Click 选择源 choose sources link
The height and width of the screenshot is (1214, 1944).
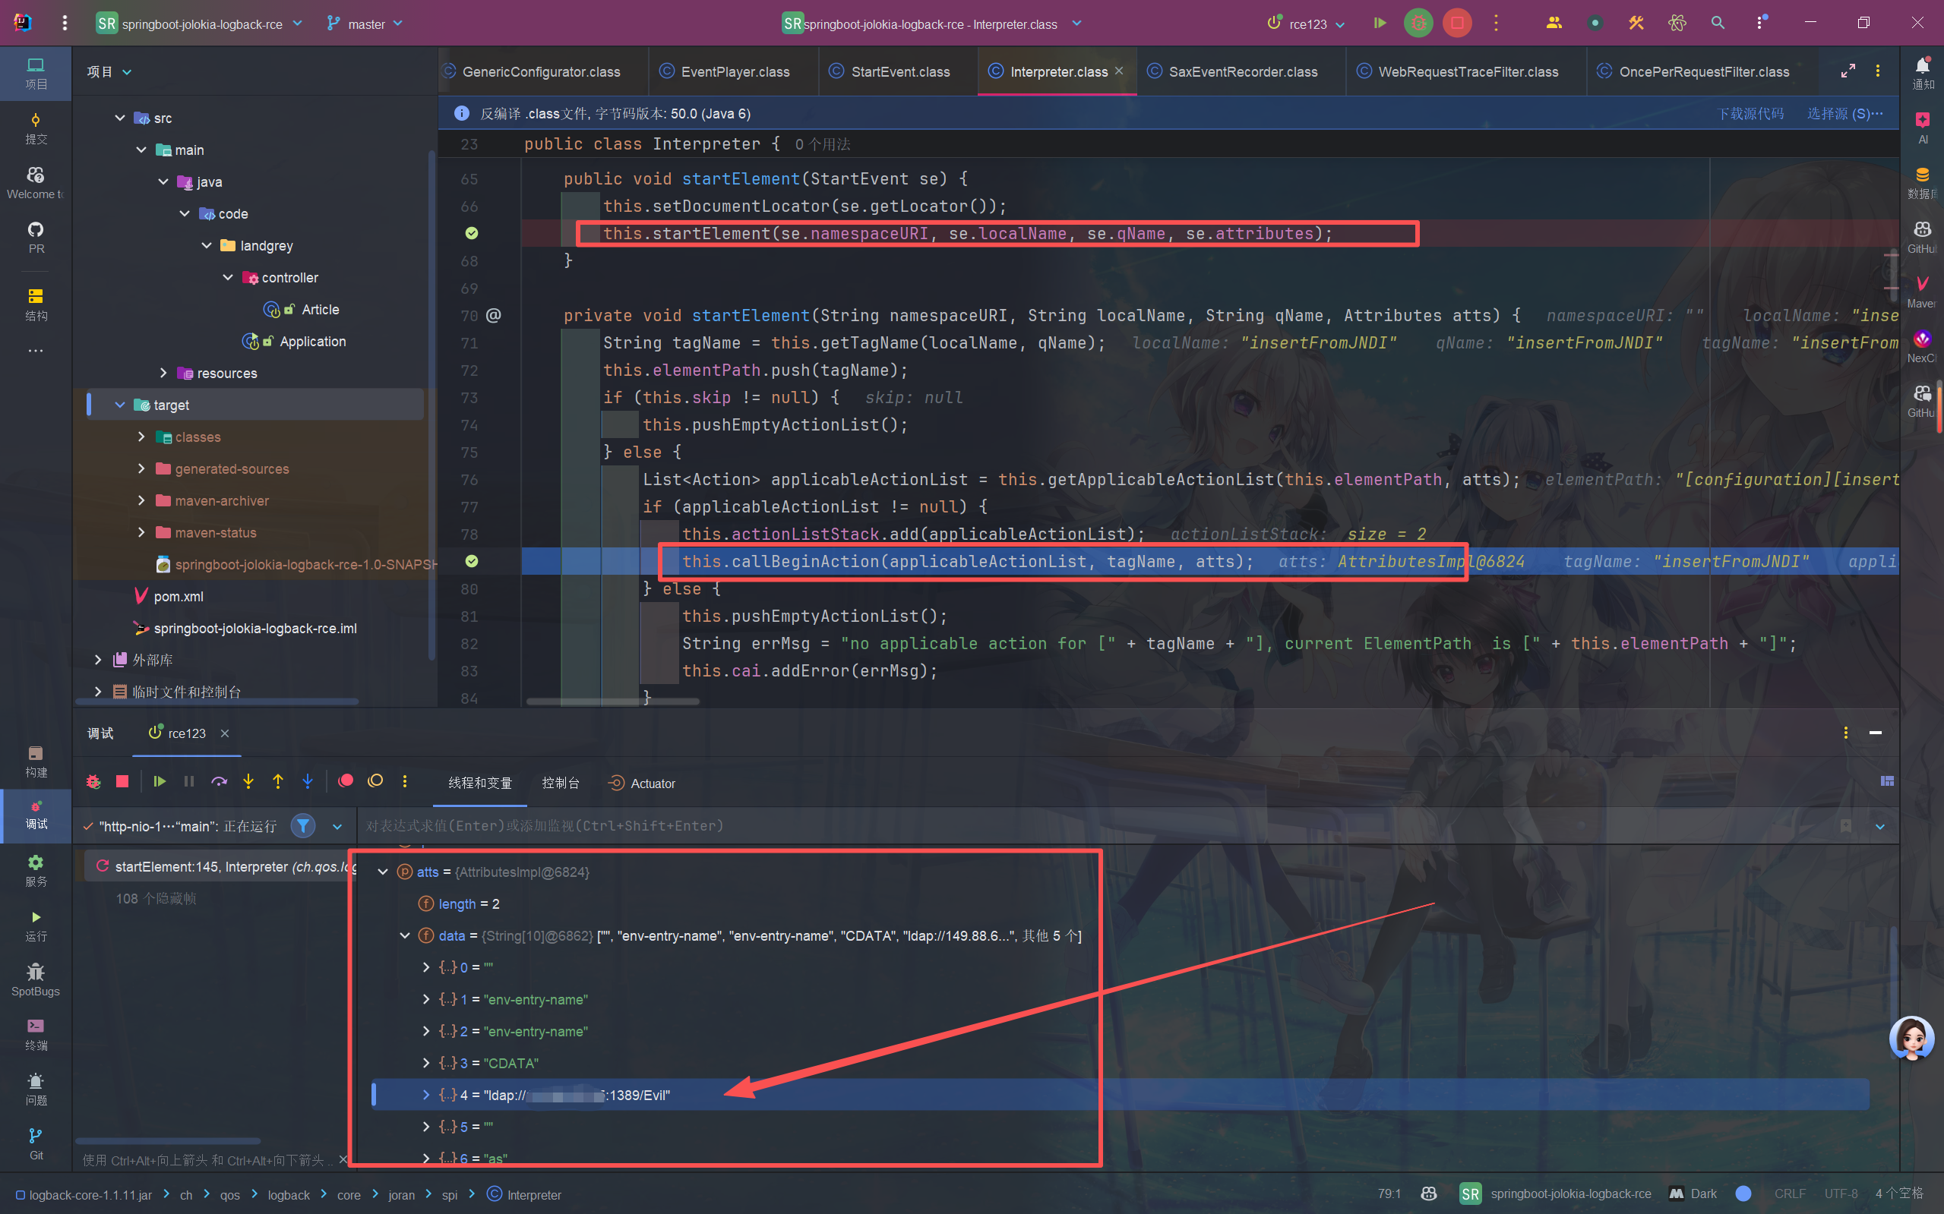(1843, 114)
